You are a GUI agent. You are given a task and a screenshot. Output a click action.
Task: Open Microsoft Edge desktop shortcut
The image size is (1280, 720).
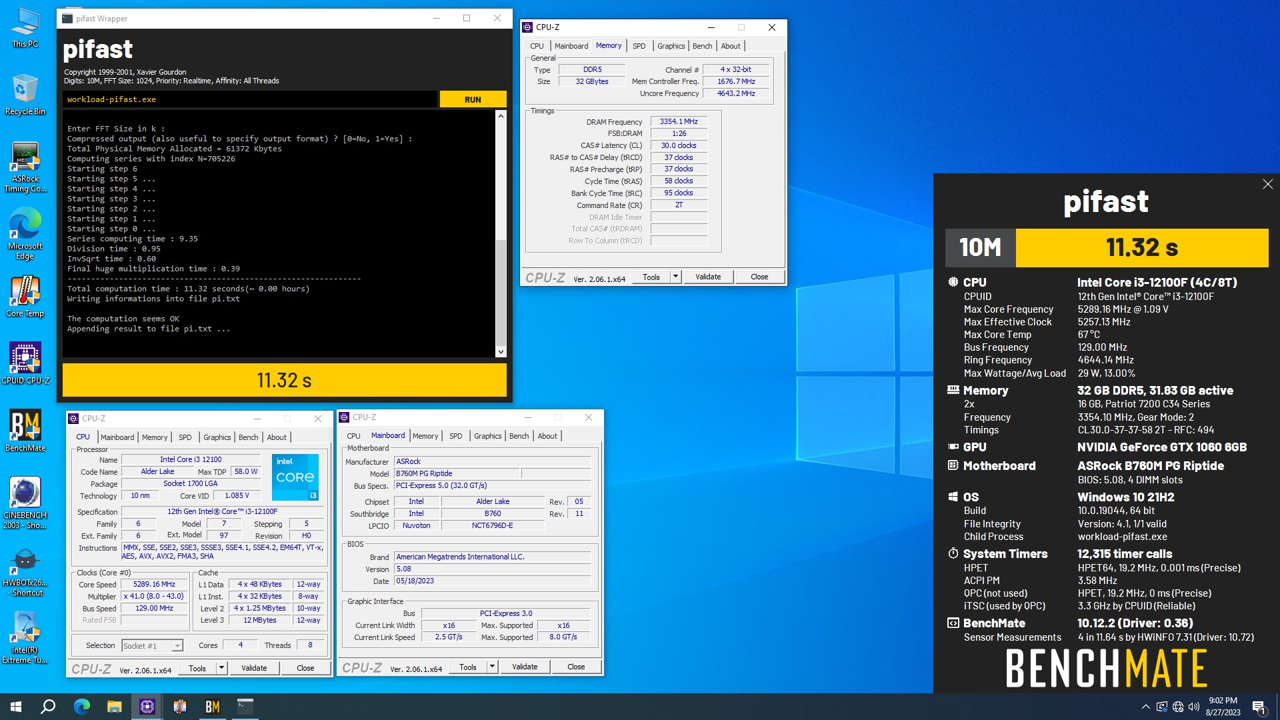tap(25, 233)
